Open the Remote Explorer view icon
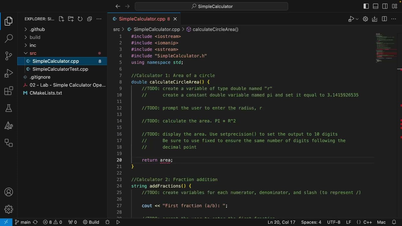This screenshot has width=402, height=226. click(x=9, y=143)
